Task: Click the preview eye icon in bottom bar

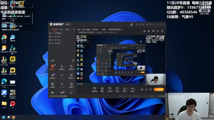Action: pyautogui.click(x=146, y=89)
